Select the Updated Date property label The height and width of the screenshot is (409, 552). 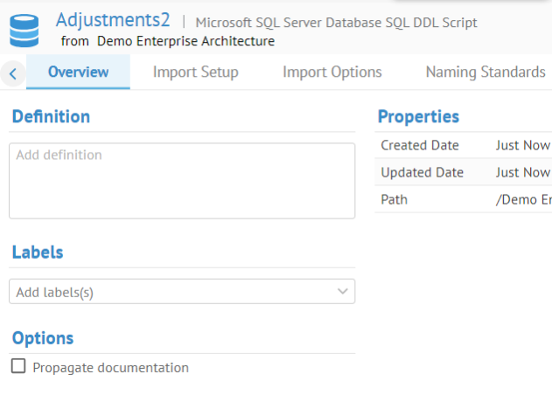point(422,172)
